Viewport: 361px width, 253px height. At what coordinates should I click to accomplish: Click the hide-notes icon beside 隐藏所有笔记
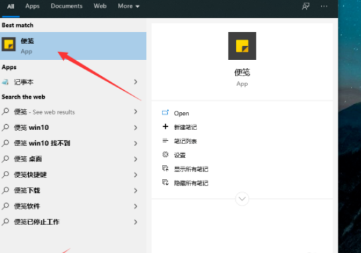(x=165, y=182)
